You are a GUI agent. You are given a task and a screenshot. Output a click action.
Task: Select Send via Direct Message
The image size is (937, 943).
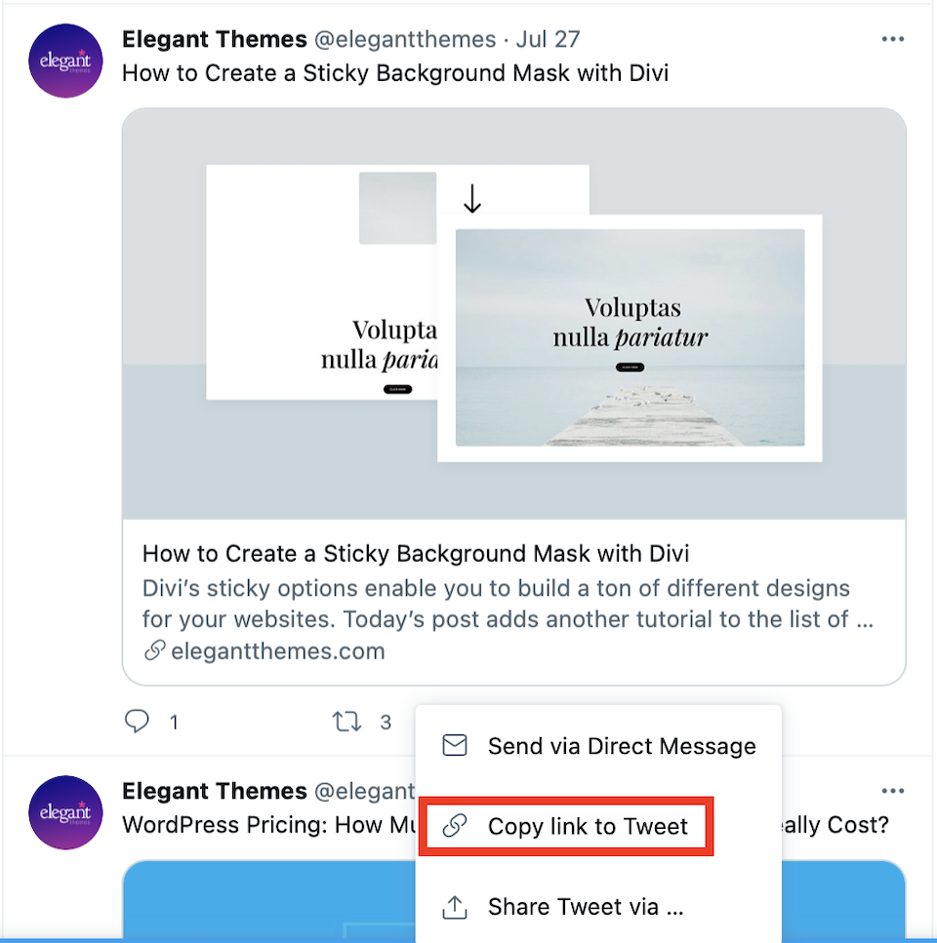pos(622,745)
